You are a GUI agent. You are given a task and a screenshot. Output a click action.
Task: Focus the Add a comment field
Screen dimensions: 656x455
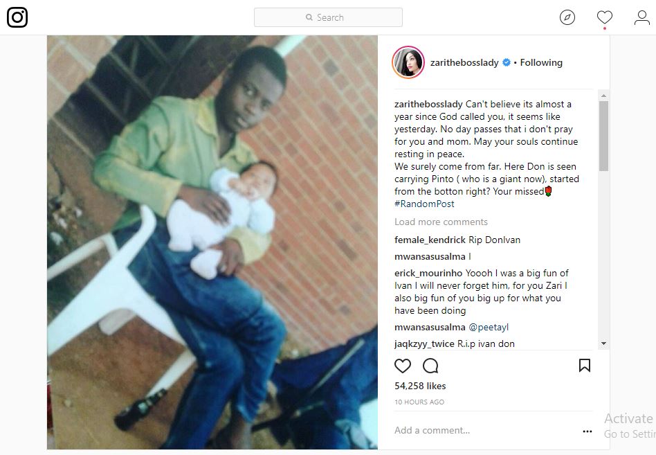(485, 430)
